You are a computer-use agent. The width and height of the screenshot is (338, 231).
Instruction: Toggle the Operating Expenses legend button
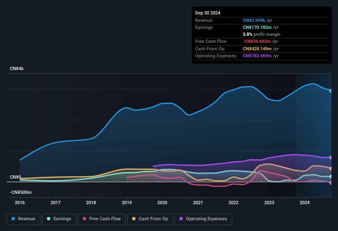[203, 219]
